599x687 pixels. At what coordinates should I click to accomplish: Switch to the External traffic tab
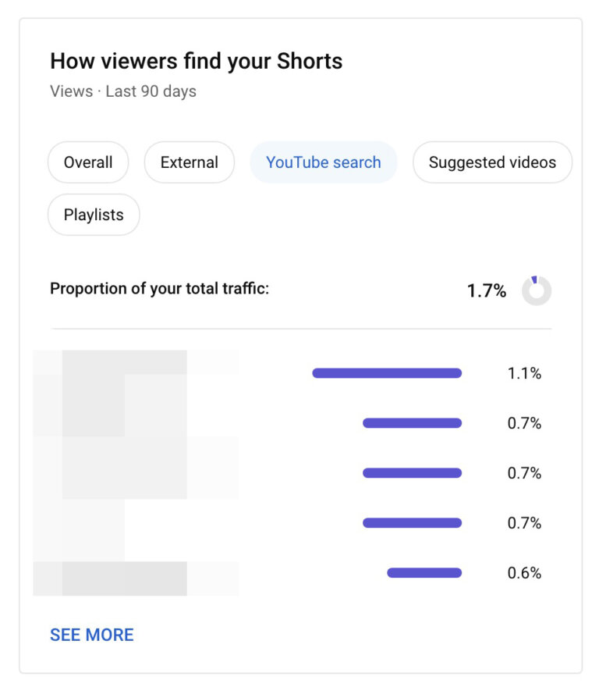click(x=189, y=162)
